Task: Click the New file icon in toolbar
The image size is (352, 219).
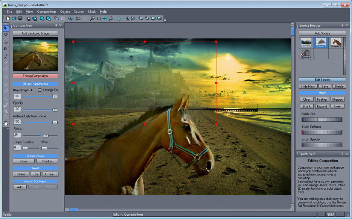Action: 8,18
